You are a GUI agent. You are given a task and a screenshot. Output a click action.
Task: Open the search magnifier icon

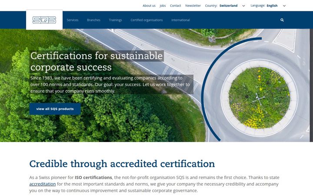point(282,20)
